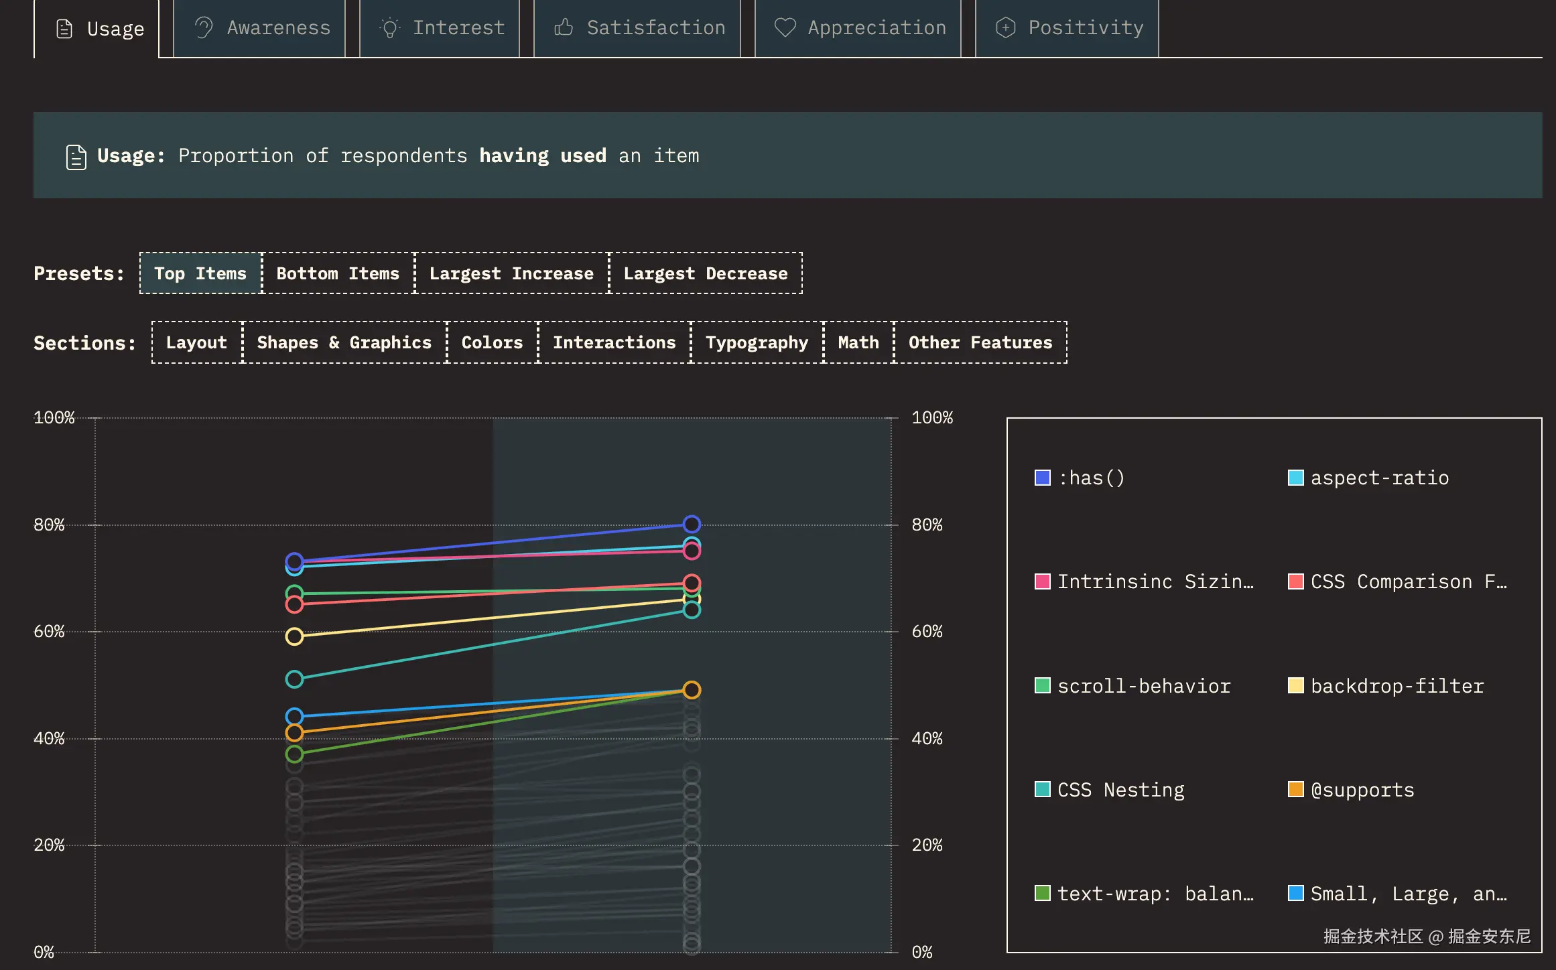Click the lightbulb icon on Interest tab
1556x970 pixels.
[x=389, y=27]
